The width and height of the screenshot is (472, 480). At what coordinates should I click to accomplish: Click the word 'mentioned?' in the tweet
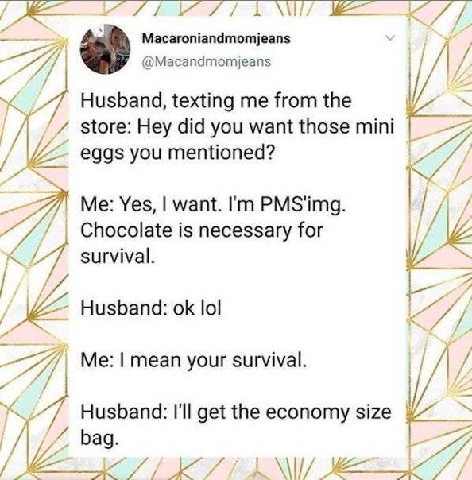tap(220, 153)
